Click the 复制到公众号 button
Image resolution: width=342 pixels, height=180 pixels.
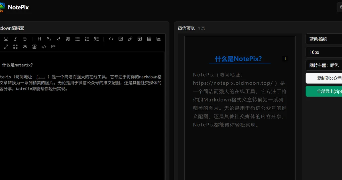324,78
